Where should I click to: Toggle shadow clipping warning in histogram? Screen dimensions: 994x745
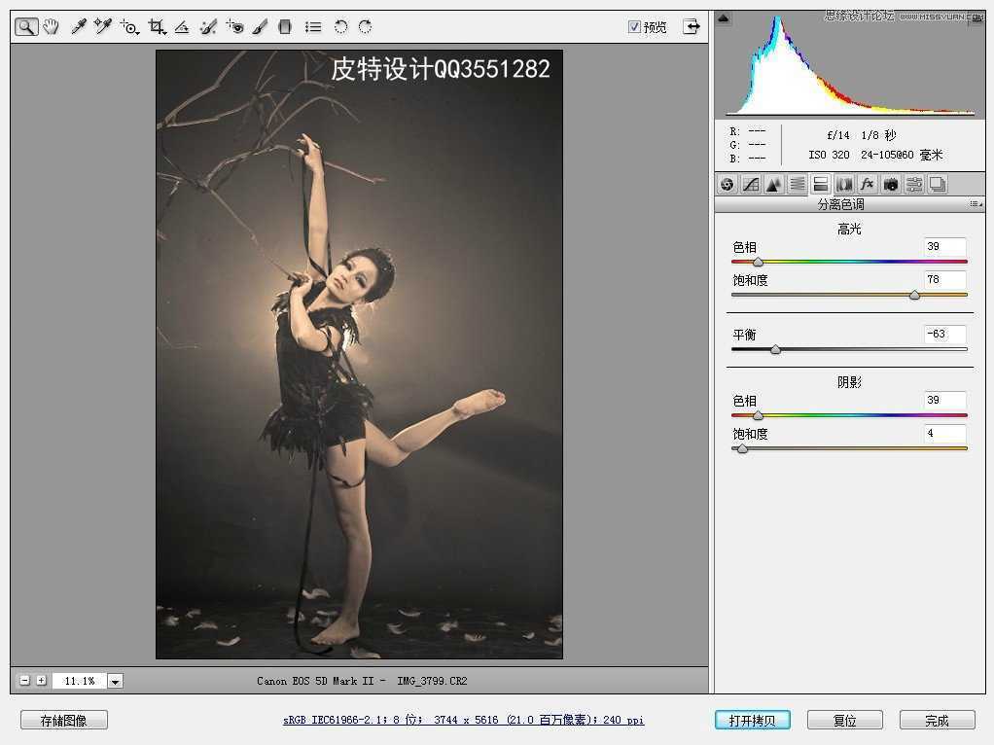pos(724,18)
